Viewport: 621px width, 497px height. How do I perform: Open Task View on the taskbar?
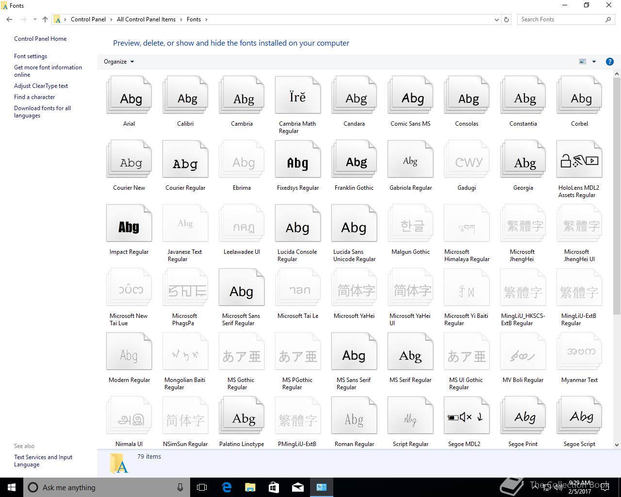tap(202, 487)
